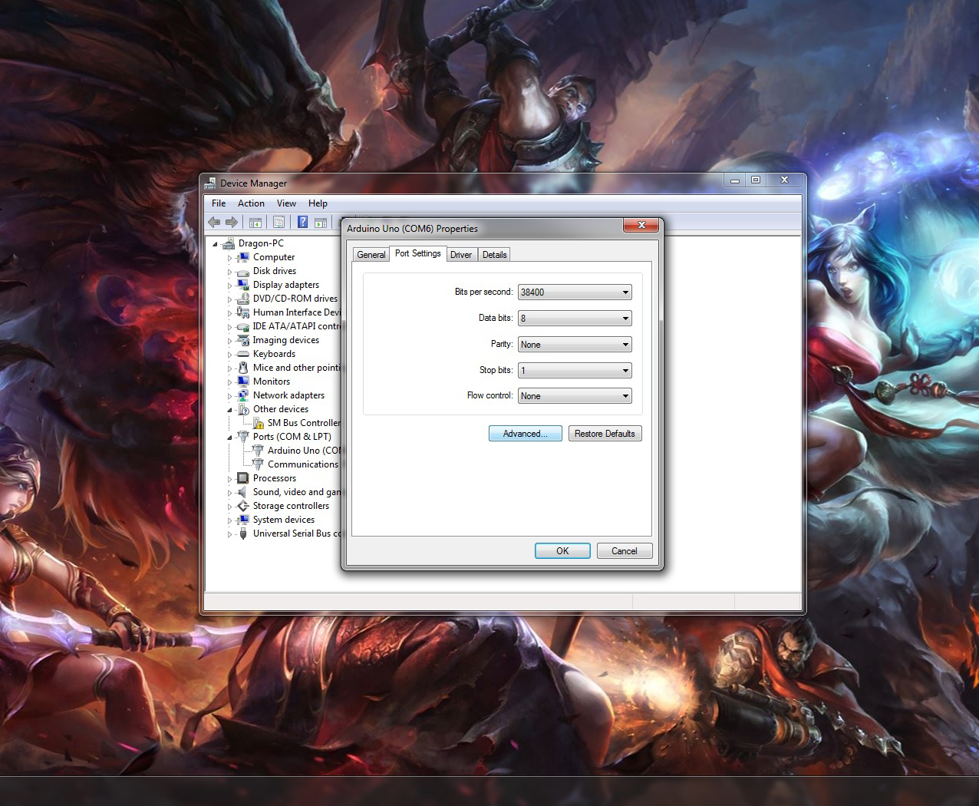Viewport: 979px width, 806px height.
Task: Expand the Computer node arrow
Action: tap(229, 257)
